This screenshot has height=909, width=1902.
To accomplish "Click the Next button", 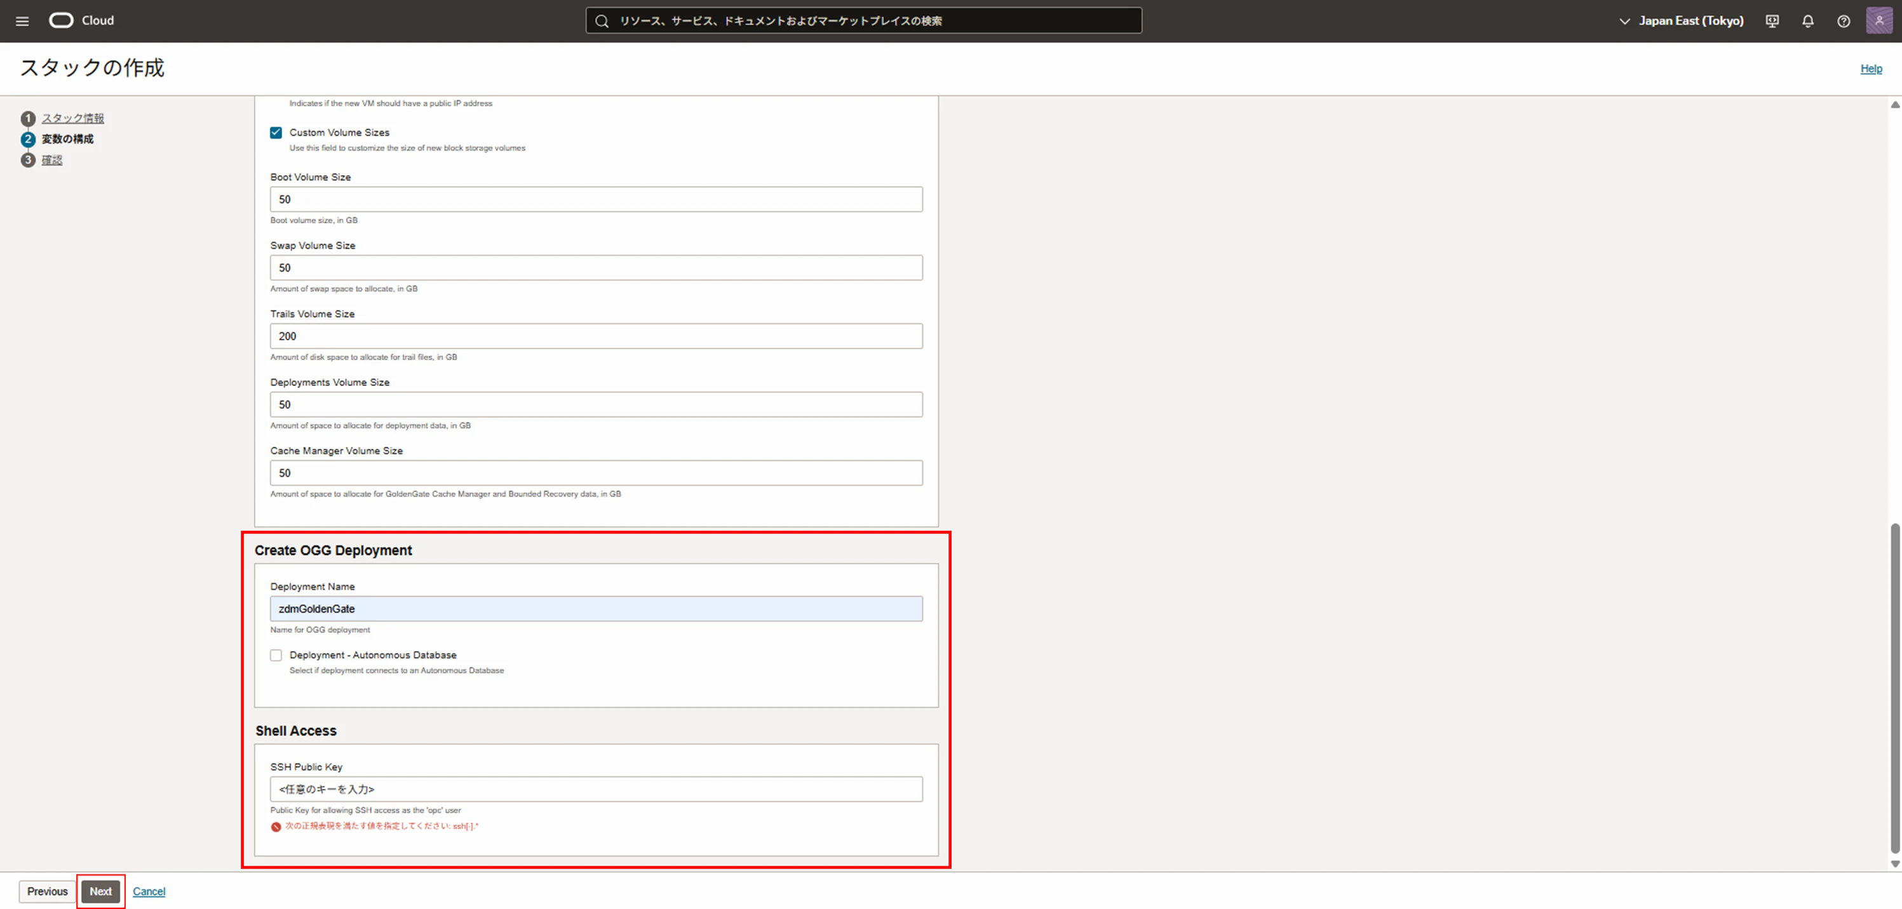I will pos(100,891).
